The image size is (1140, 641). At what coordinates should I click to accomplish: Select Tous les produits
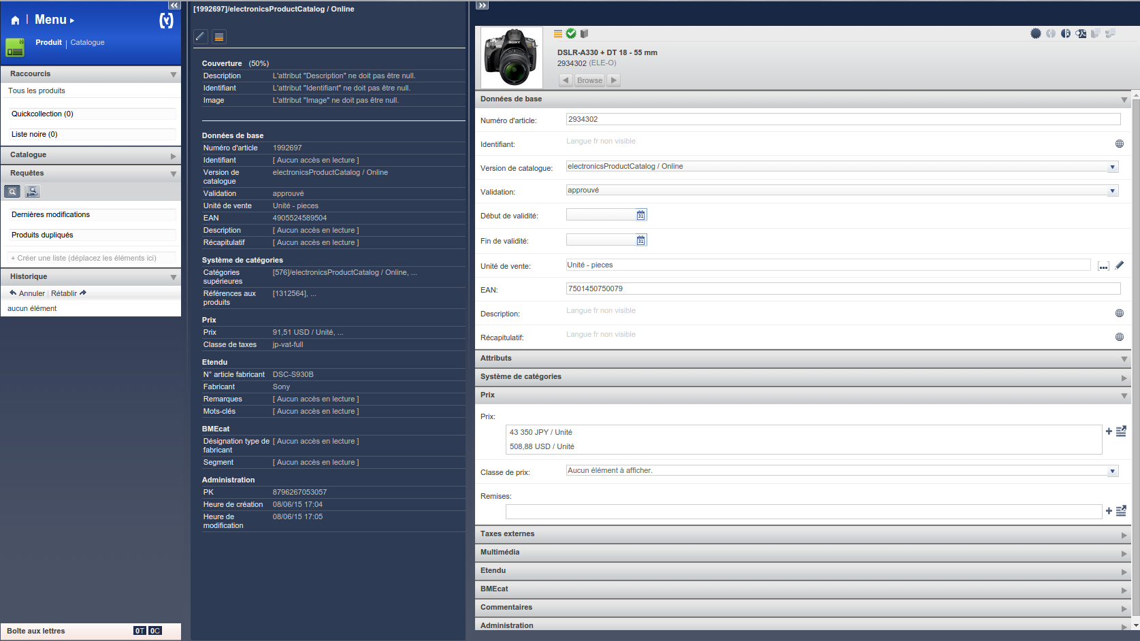pyautogui.click(x=37, y=91)
